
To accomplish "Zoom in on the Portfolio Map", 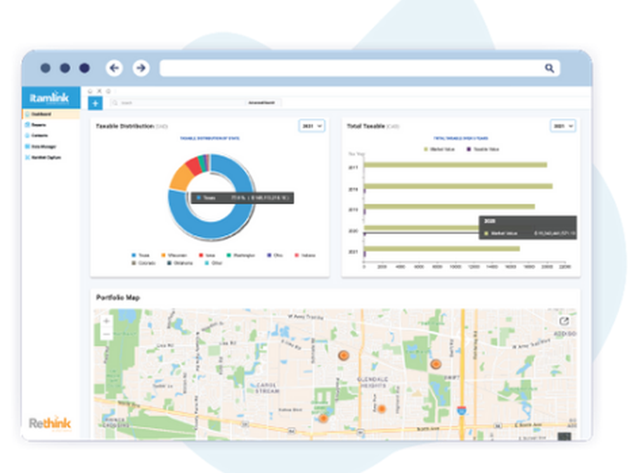I will (x=106, y=322).
